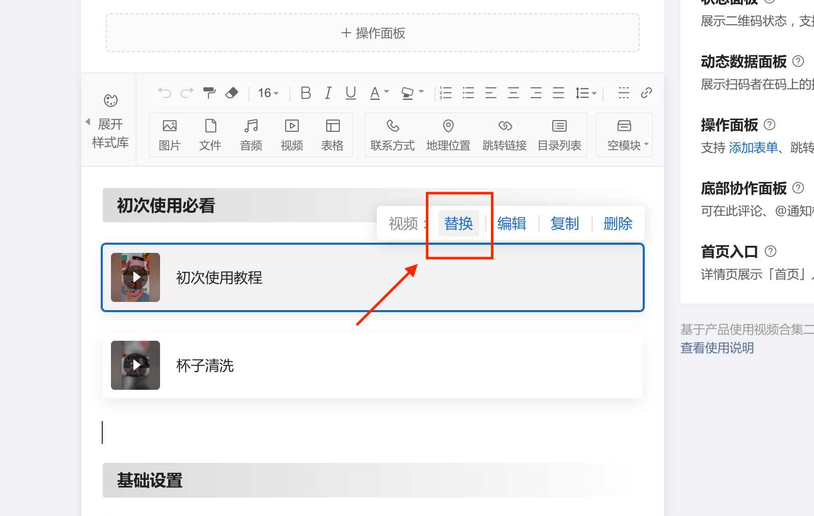Viewport: 814px width, 516px height.
Task: Add a 联系方式 contact block
Action: [x=392, y=135]
